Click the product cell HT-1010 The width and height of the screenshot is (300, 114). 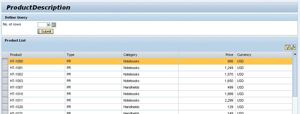36,94
